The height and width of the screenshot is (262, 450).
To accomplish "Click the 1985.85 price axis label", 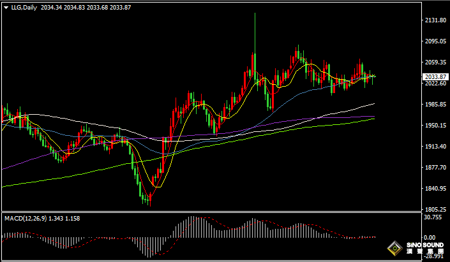I will tap(435, 105).
